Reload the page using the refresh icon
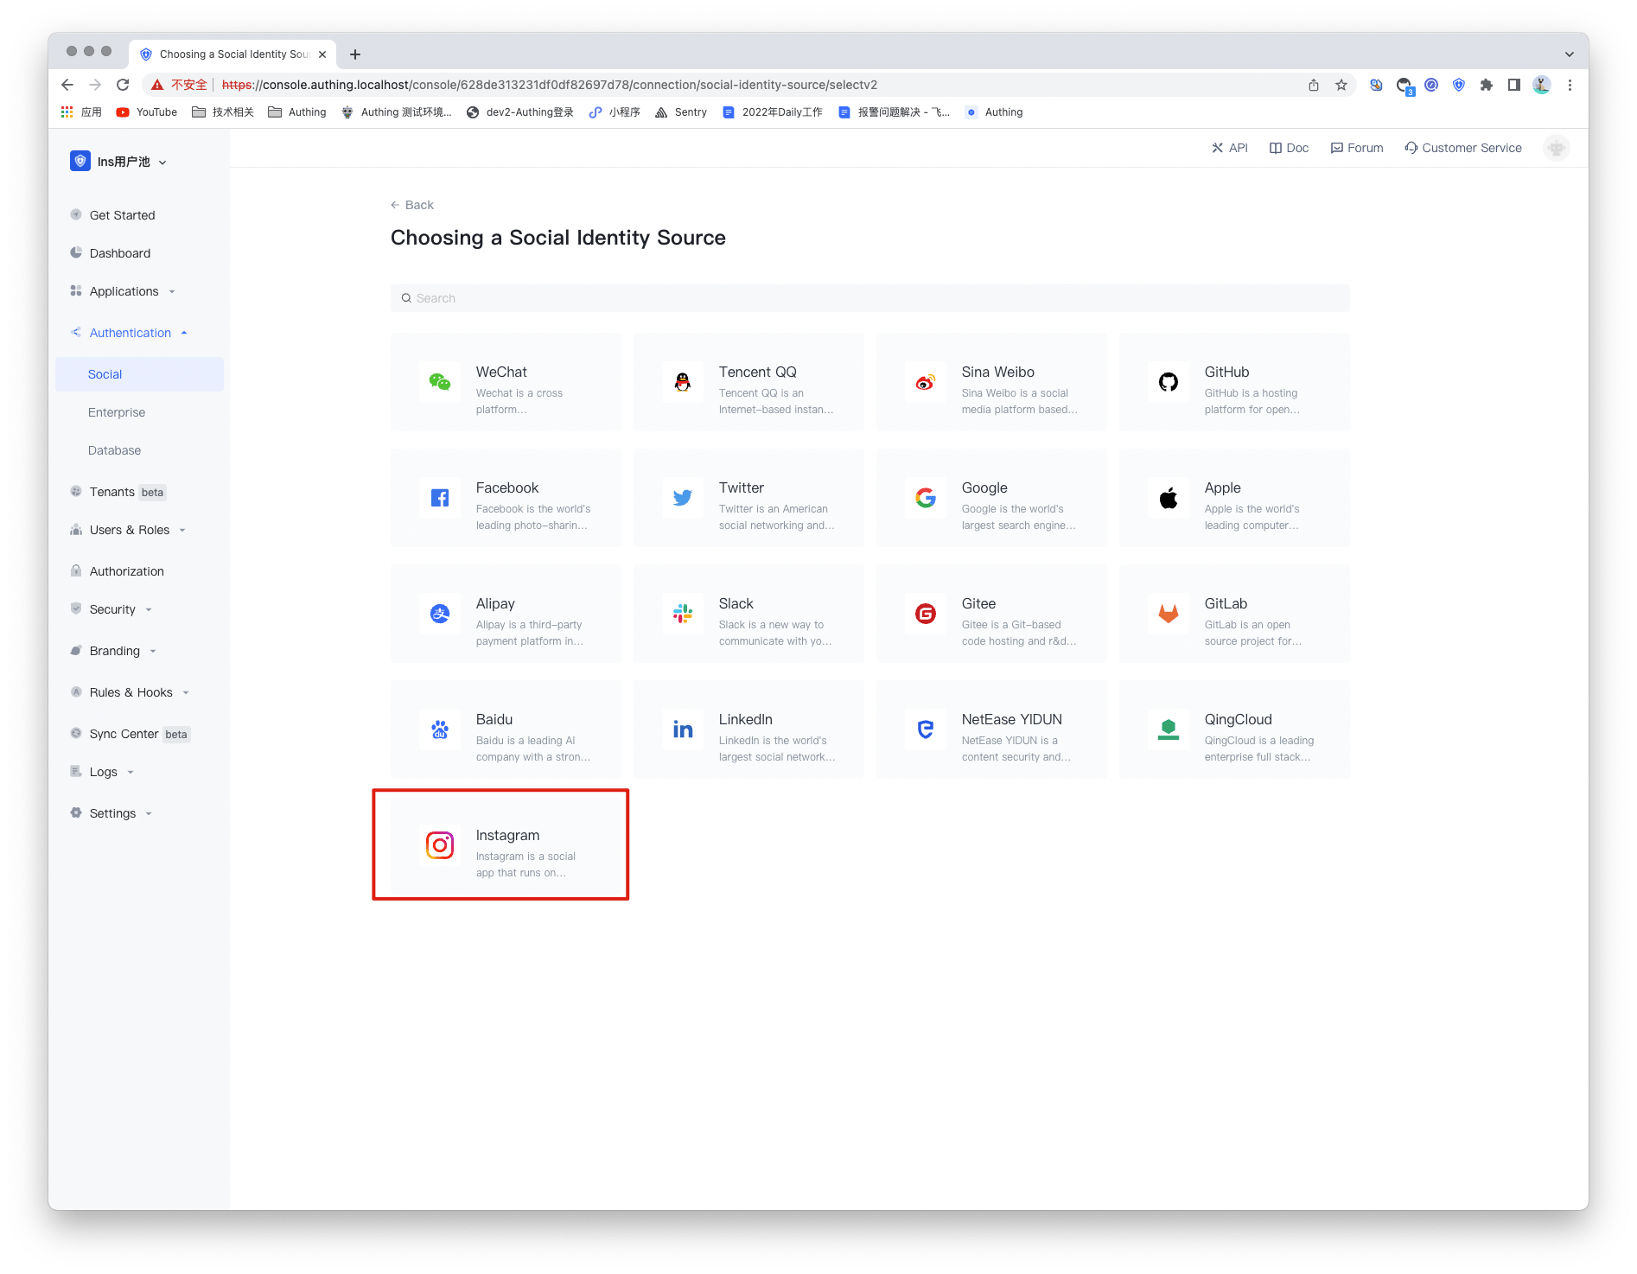 point(123,85)
